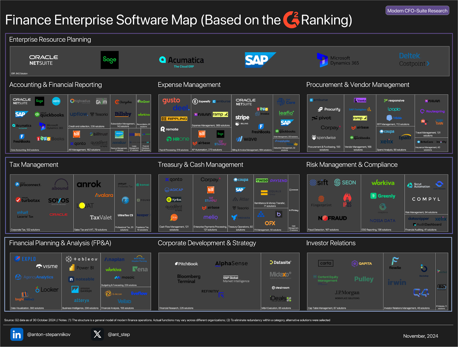Select the sift logo
458x347 pixels.
[x=319, y=182]
